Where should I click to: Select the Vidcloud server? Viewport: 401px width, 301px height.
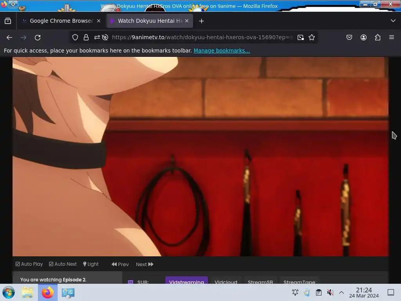coord(226,280)
